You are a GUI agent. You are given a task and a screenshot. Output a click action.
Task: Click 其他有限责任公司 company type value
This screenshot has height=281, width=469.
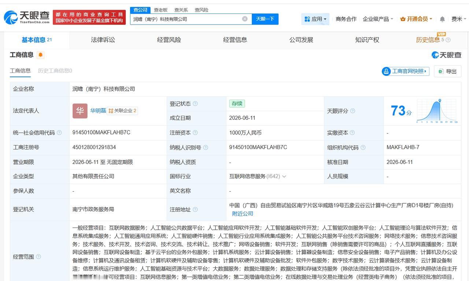pyautogui.click(x=93, y=176)
